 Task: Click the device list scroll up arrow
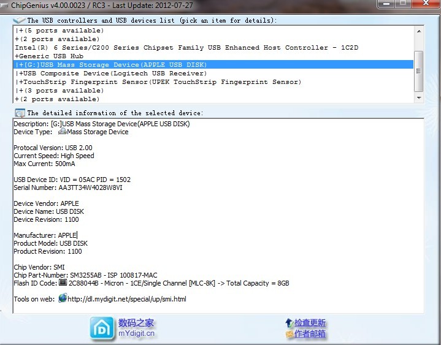419,31
